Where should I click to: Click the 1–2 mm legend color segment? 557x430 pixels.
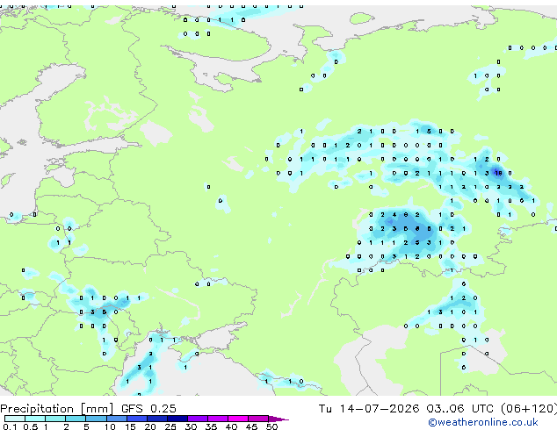coord(55,419)
